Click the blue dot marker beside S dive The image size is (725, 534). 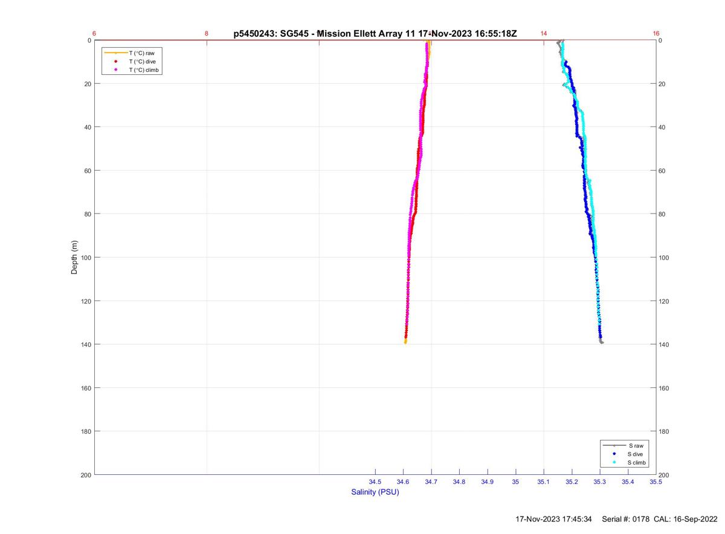(614, 454)
